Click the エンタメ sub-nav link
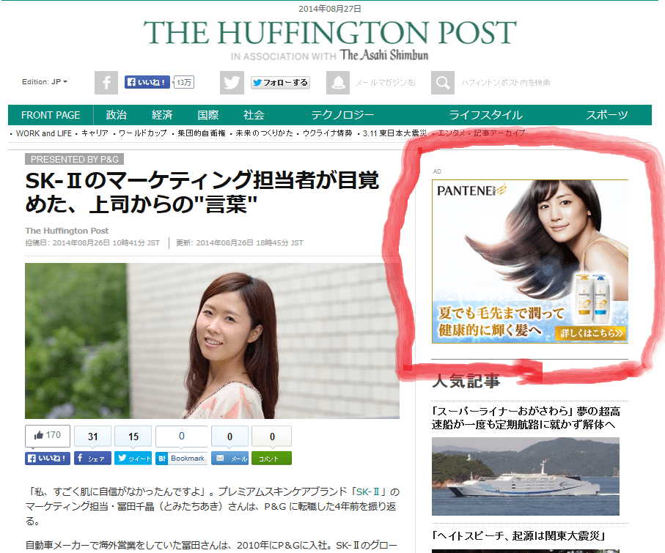The width and height of the screenshot is (665, 553). click(x=451, y=133)
